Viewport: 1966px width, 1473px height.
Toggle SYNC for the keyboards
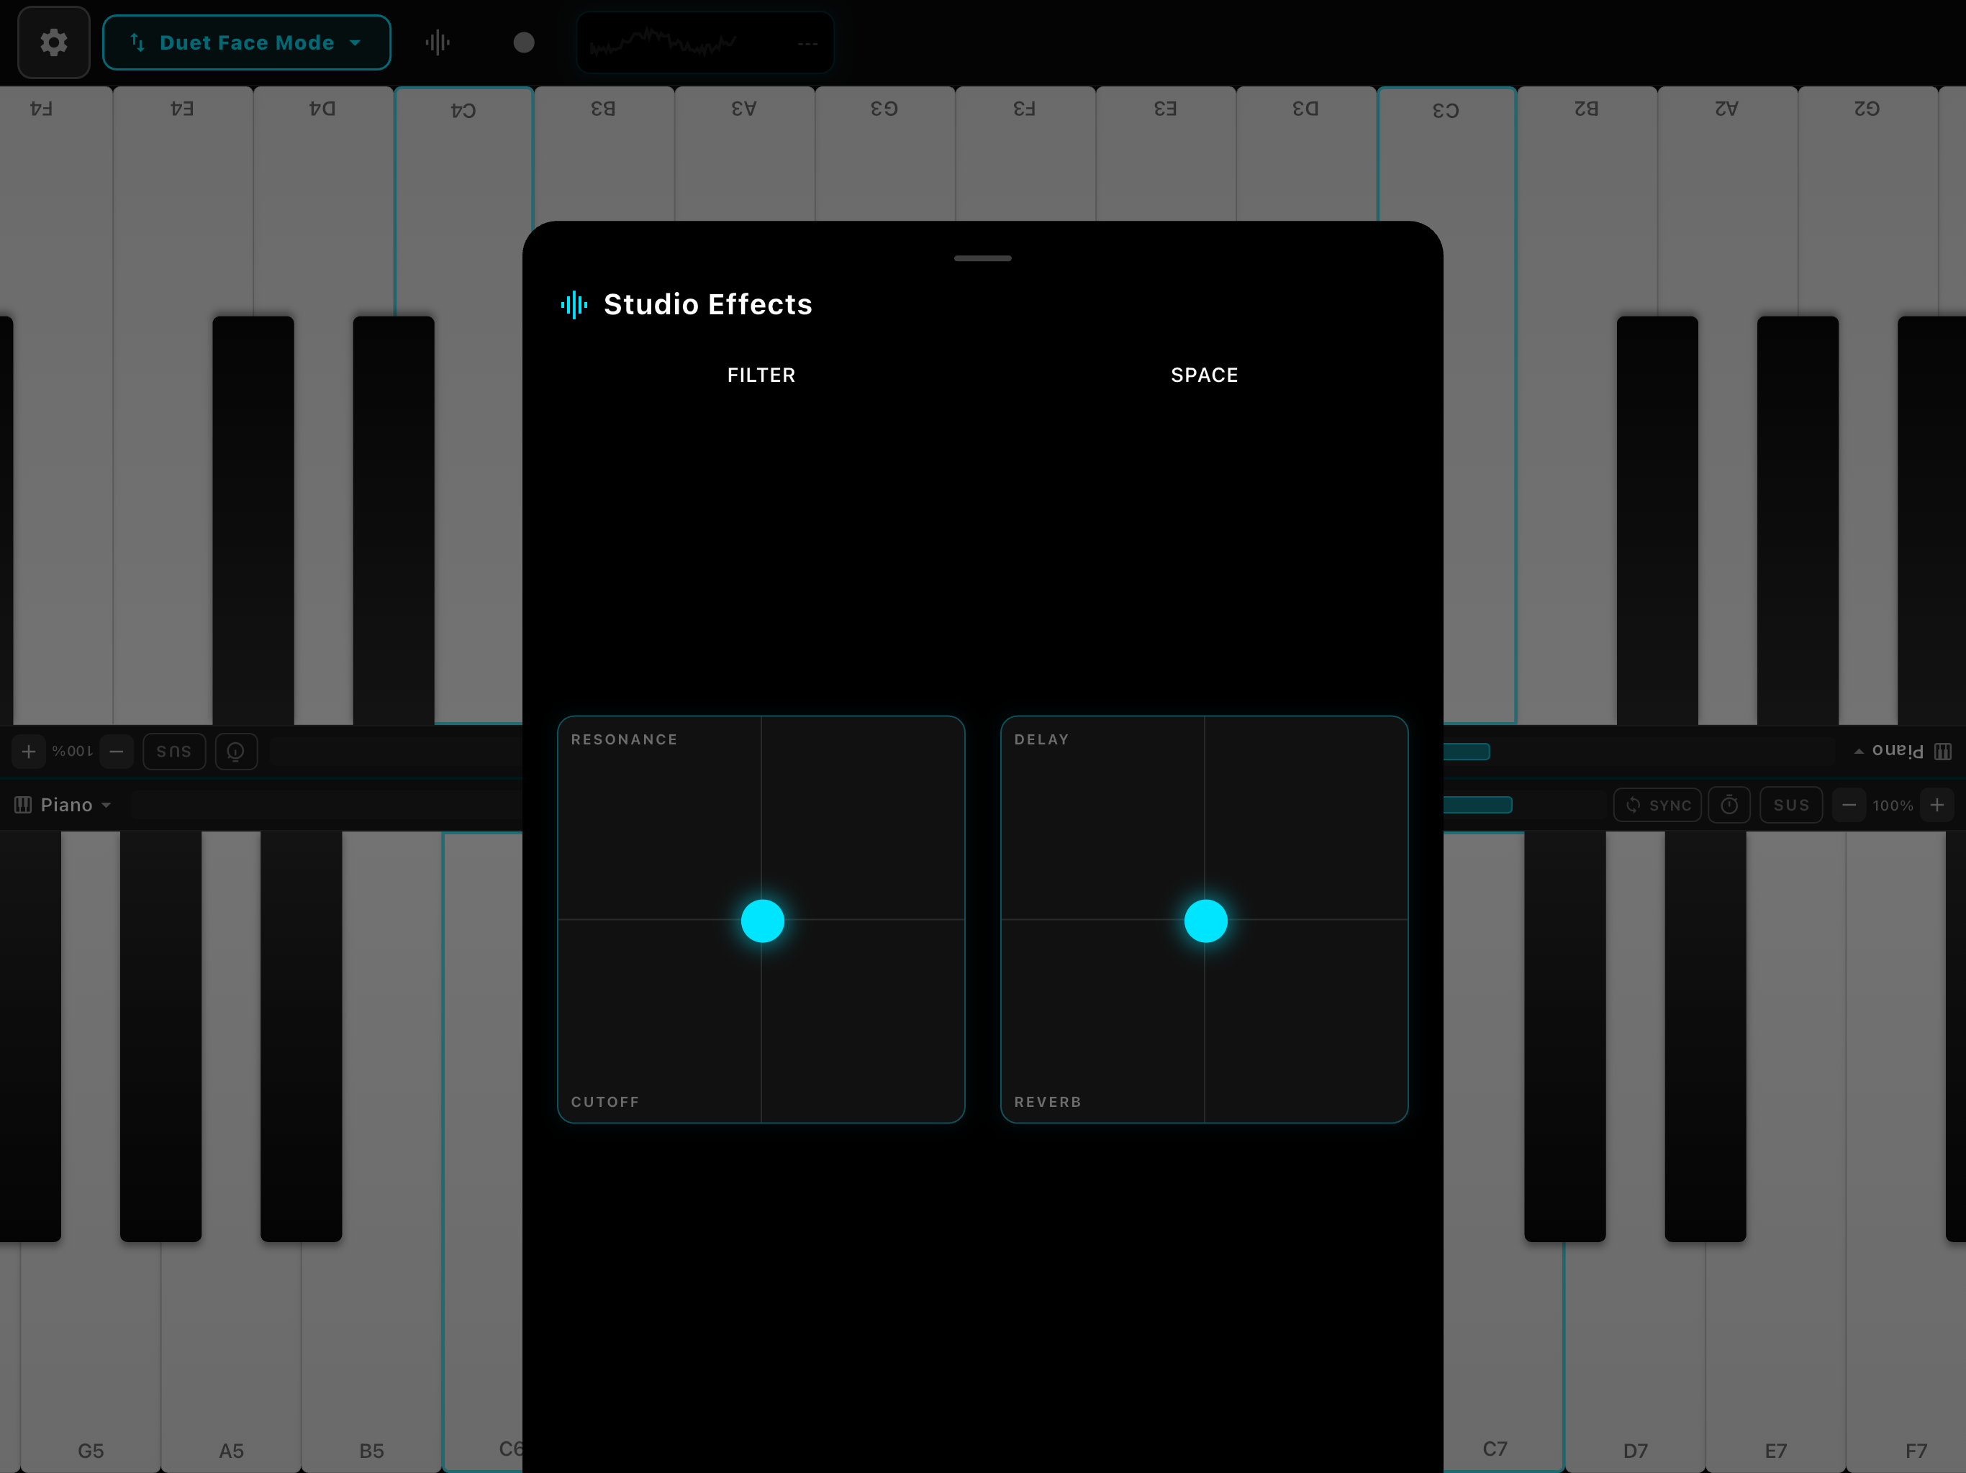coord(1657,805)
